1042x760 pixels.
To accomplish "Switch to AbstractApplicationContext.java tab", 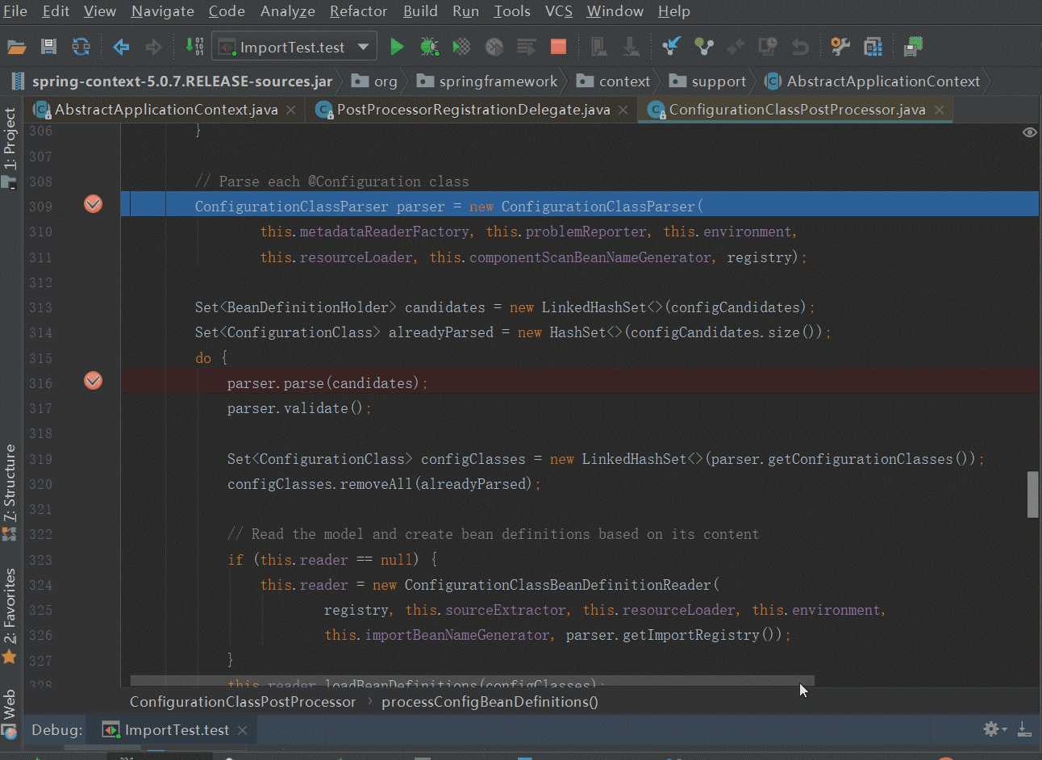I will (165, 110).
